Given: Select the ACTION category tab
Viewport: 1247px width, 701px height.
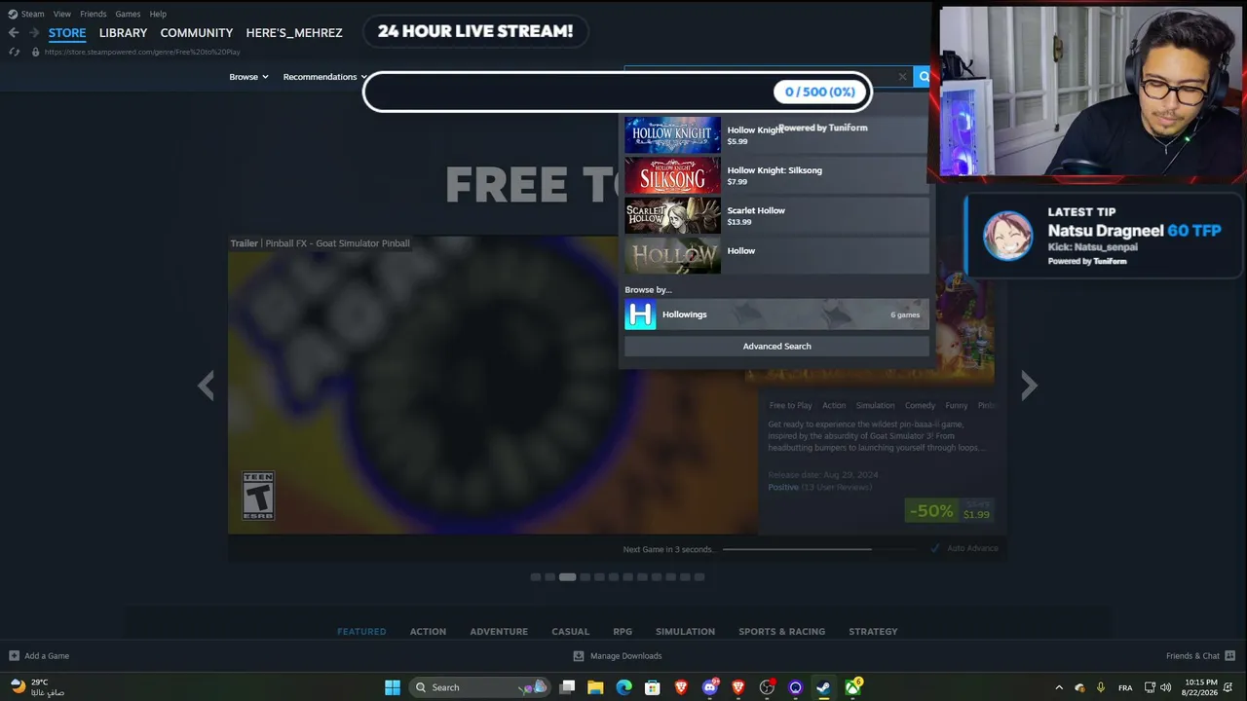Looking at the screenshot, I should (x=428, y=632).
